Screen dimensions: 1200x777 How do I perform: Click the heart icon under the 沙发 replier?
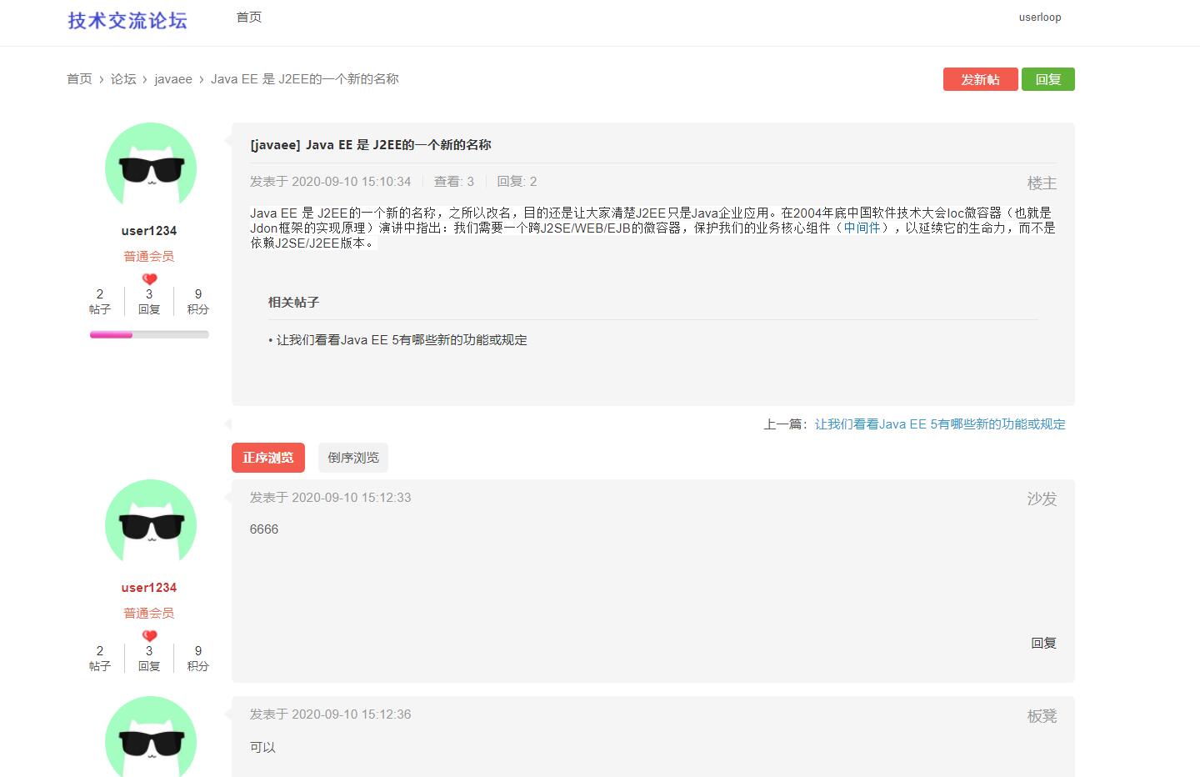[148, 635]
